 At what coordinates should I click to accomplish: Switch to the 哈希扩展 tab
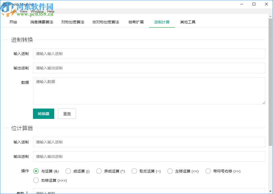point(136,22)
